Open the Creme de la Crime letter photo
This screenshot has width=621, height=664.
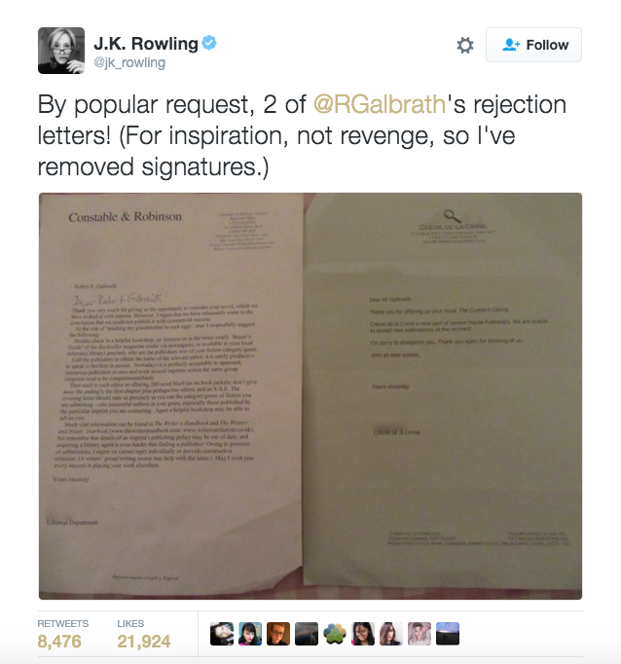click(x=443, y=396)
